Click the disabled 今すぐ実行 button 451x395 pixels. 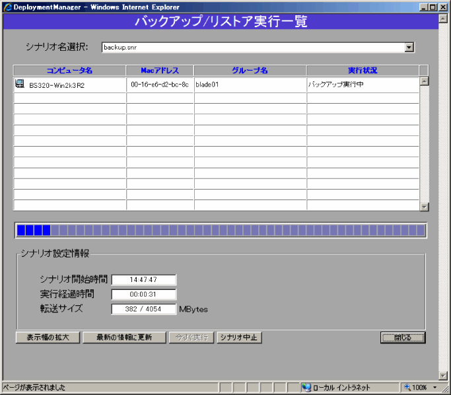pos(191,338)
